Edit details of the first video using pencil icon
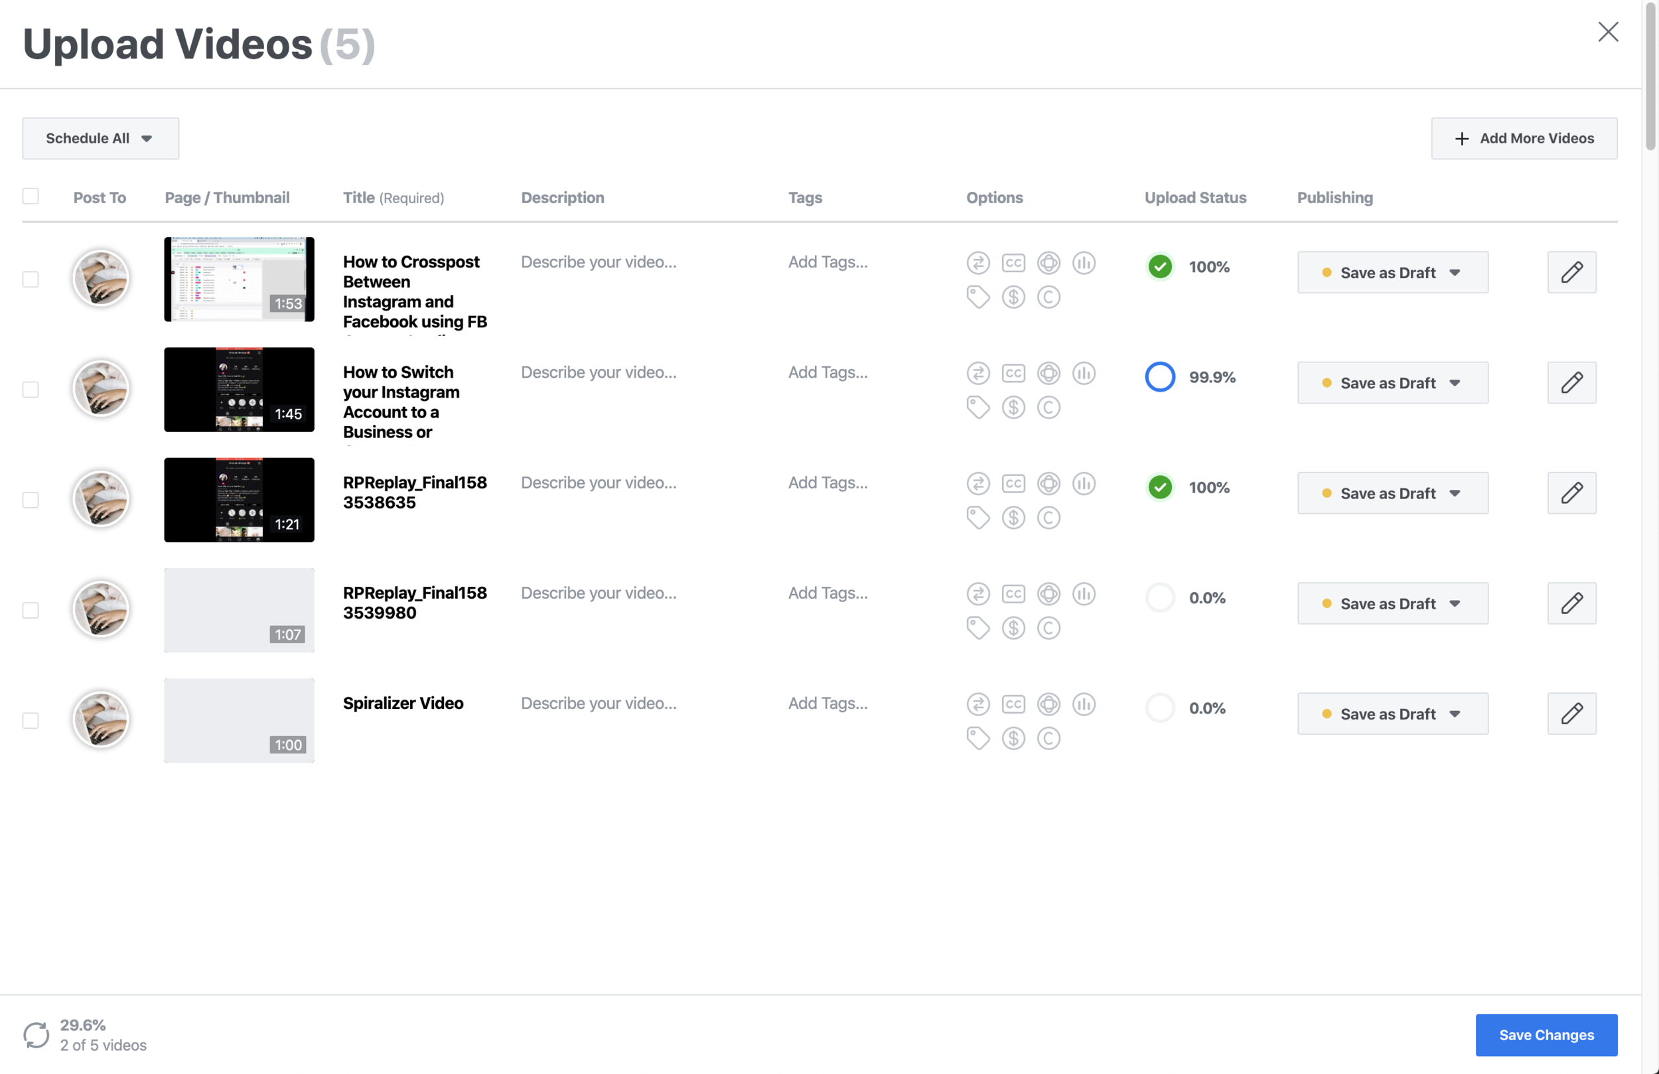This screenshot has height=1074, width=1659. tap(1572, 272)
